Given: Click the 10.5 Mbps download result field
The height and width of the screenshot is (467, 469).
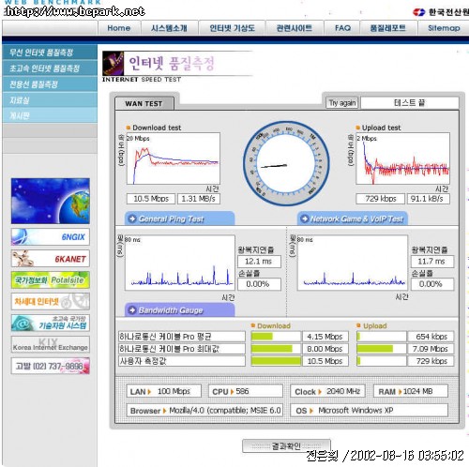Looking at the screenshot, I should tap(151, 199).
